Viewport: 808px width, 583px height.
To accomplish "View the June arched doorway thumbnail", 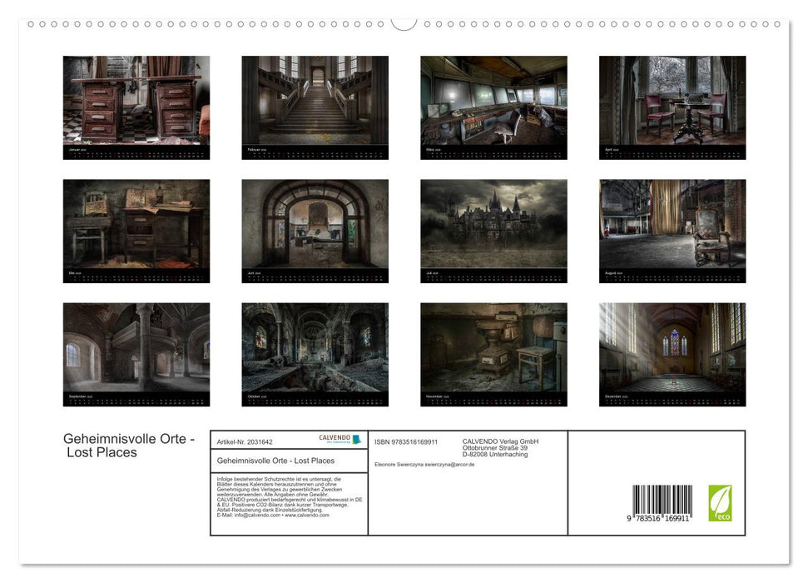I will tap(315, 224).
